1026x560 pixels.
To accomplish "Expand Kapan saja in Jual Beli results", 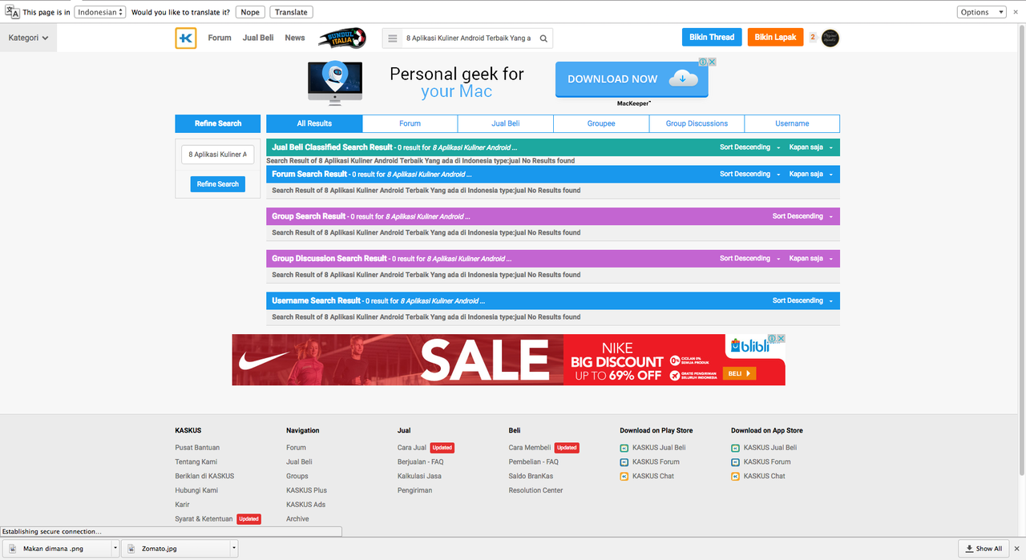I will click(x=811, y=147).
